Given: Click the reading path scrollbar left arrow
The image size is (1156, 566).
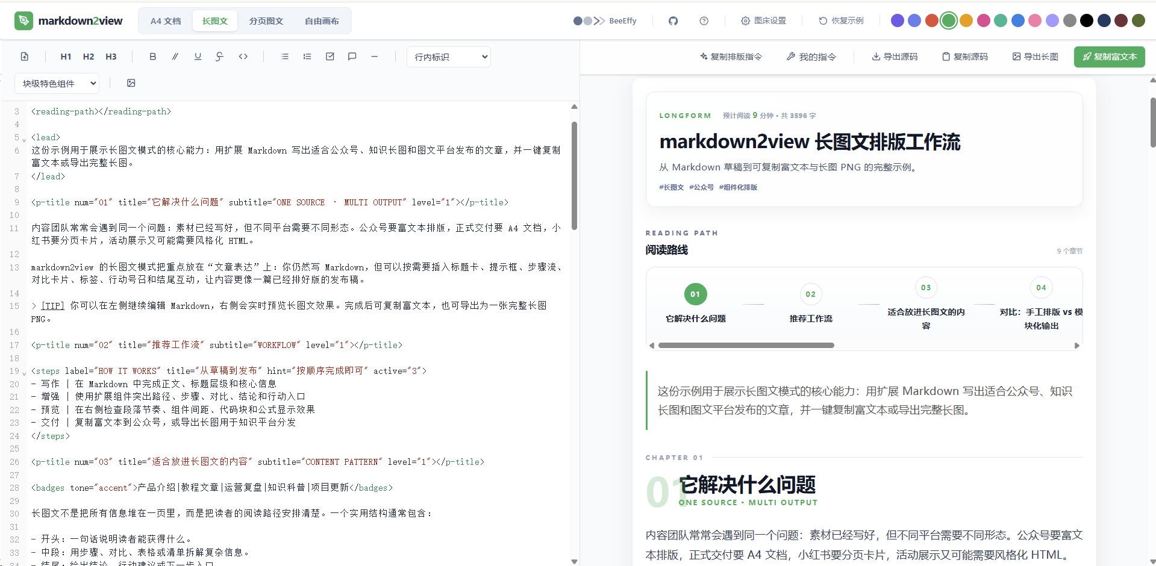Looking at the screenshot, I should pyautogui.click(x=652, y=346).
